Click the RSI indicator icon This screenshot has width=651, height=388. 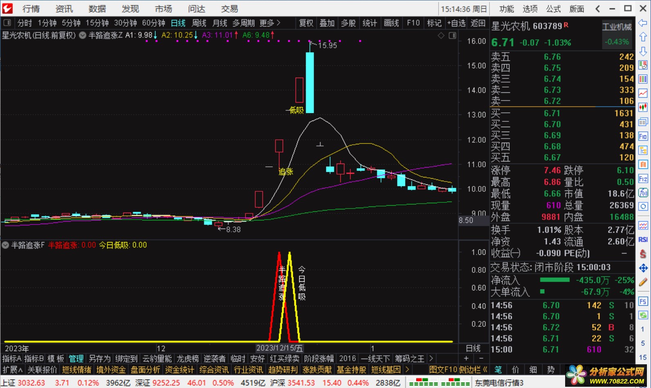coord(643,240)
